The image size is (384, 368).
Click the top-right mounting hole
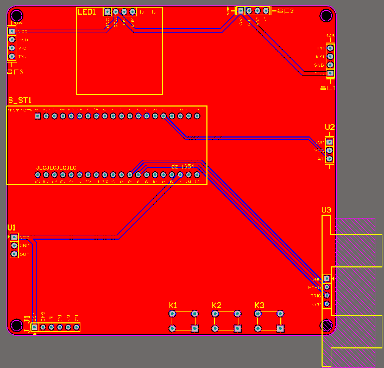pyautogui.click(x=326, y=15)
